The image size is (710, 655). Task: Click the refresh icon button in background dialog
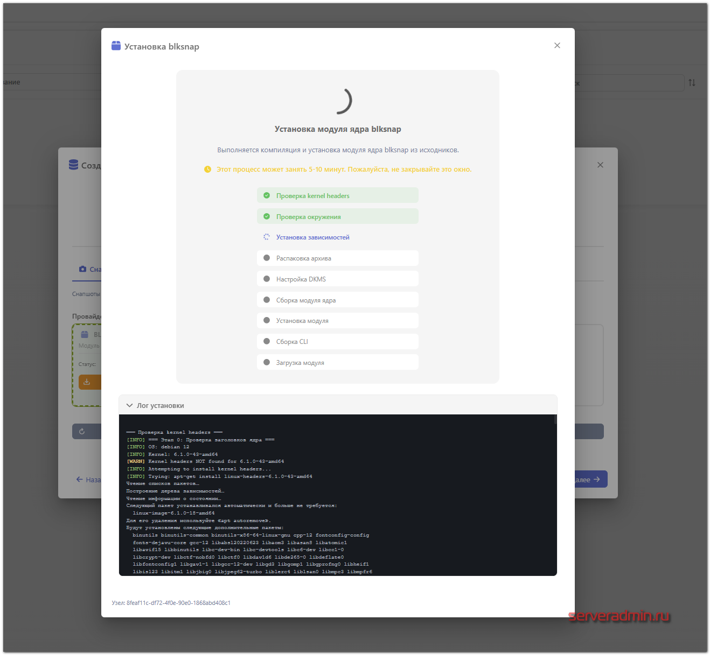tap(82, 431)
